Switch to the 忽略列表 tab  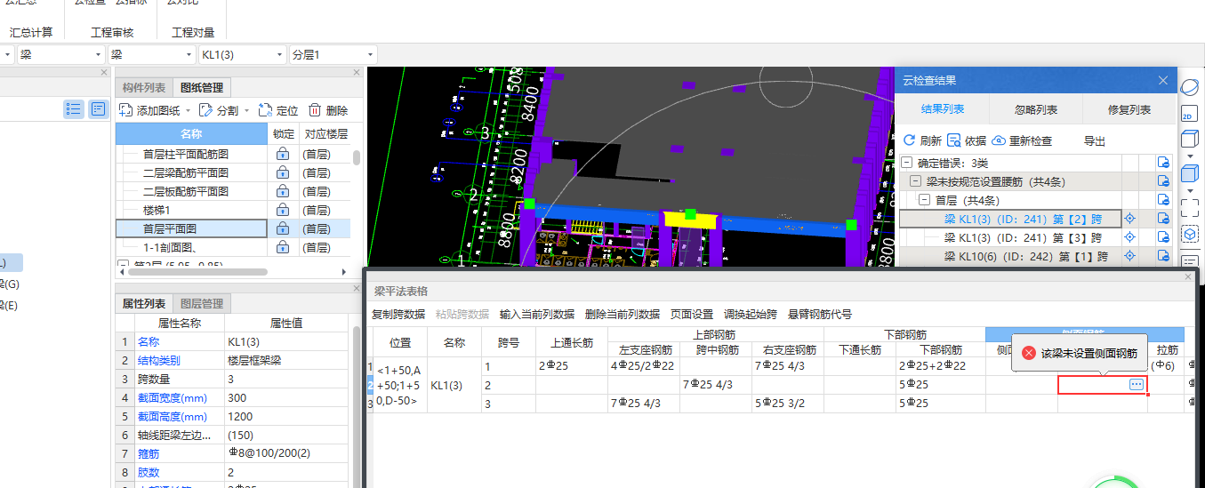tap(1036, 109)
